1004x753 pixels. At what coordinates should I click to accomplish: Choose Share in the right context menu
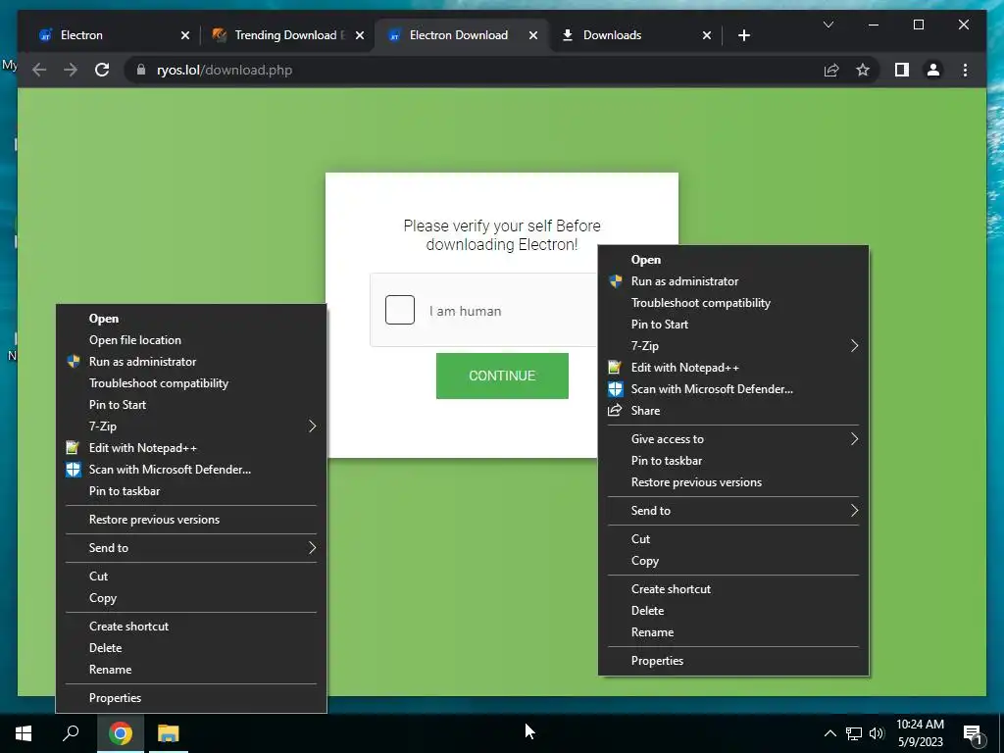click(733, 411)
